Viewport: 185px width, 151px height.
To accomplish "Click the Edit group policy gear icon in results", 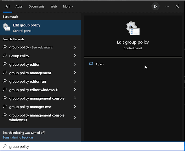I will click(7, 27).
